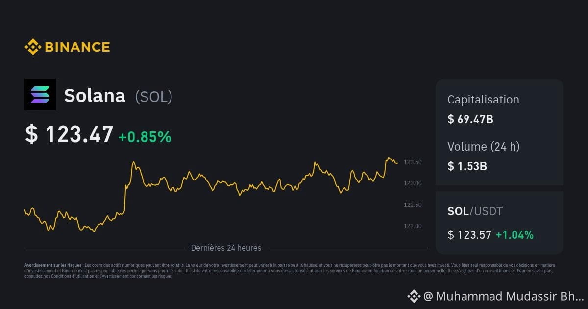Click the $ 123.47 price

click(x=69, y=134)
